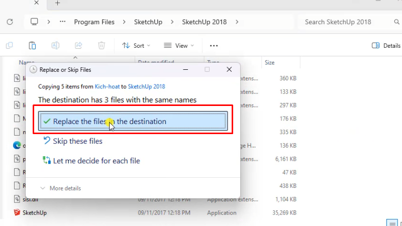This screenshot has height=226, width=402.
Task: Click the Share icon in the toolbar
Action: point(78,46)
